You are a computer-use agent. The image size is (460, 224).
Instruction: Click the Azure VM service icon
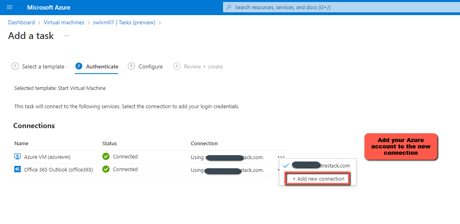click(18, 157)
